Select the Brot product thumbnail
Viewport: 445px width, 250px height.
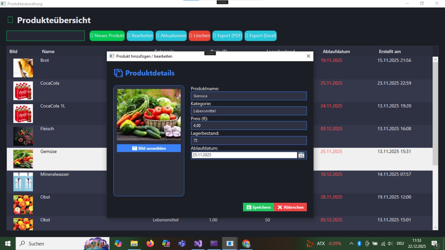23,68
